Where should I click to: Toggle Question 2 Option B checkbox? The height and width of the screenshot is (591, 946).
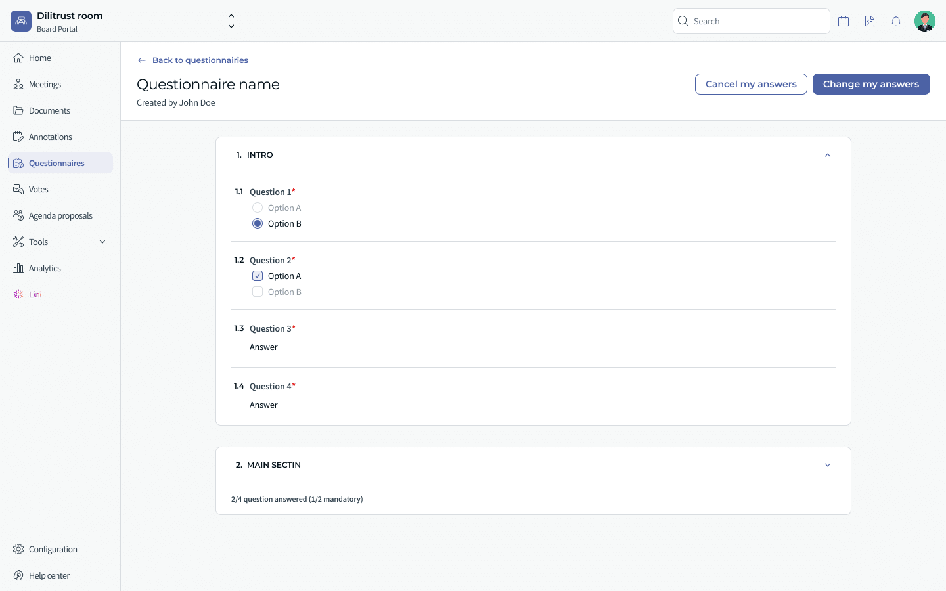click(258, 292)
